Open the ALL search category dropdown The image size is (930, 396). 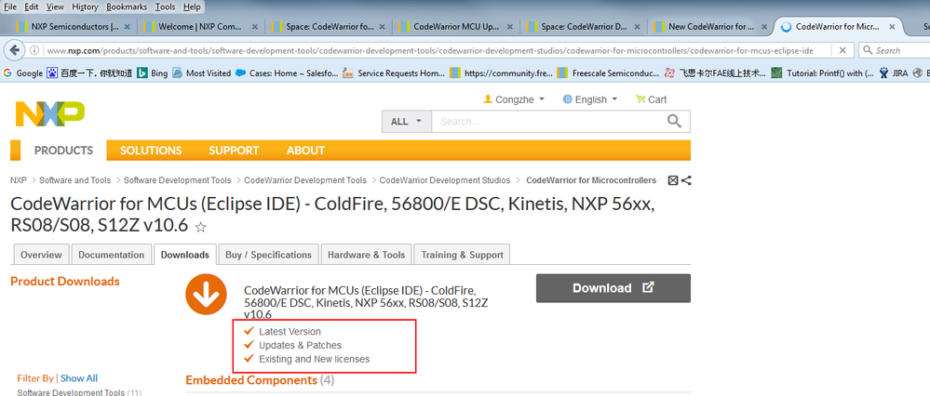coord(406,122)
